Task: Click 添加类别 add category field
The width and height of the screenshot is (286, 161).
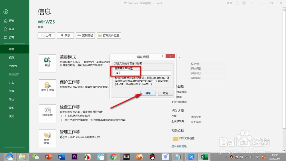Action: pyautogui.click(x=196, y=78)
